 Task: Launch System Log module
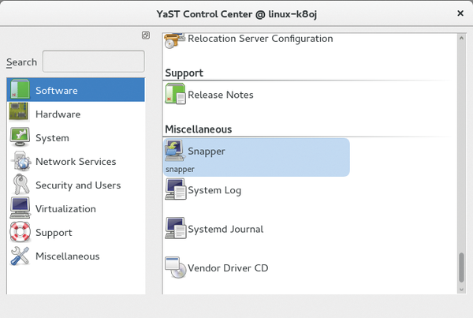point(214,190)
